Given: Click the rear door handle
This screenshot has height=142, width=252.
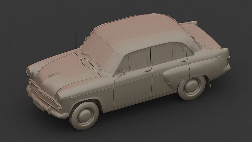Looking at the screenshot, I should 184,61.
